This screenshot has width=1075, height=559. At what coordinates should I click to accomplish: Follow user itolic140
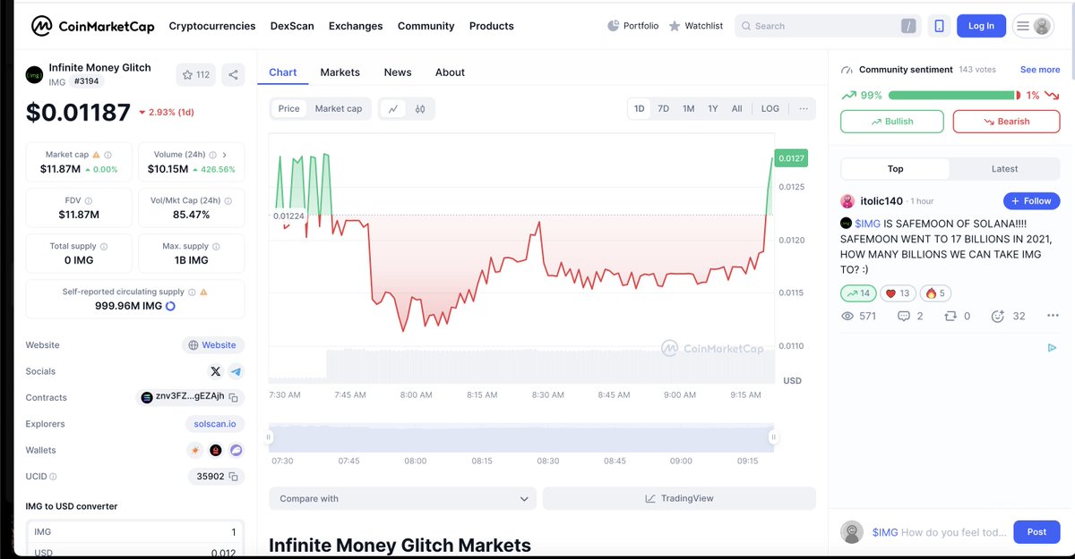[x=1031, y=201]
